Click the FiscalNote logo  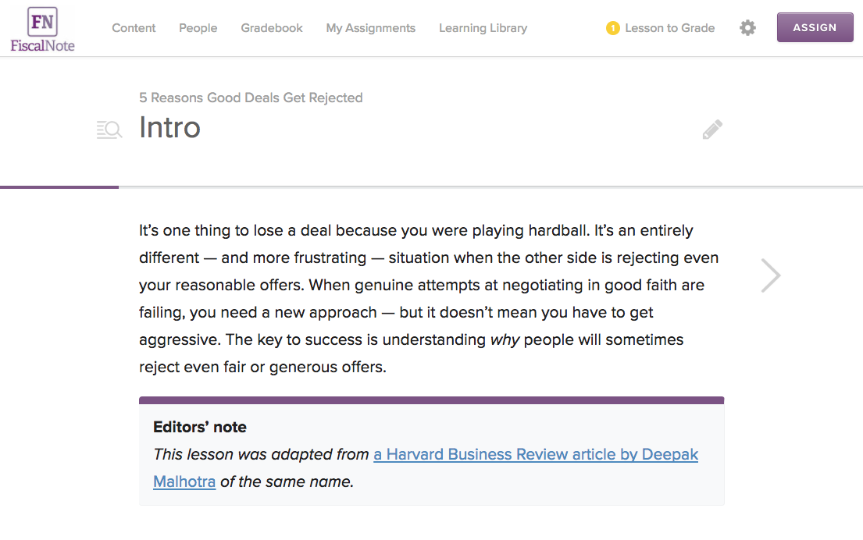tap(42, 30)
